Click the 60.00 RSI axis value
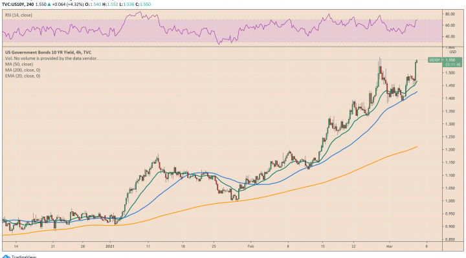Image resolution: width=466 pixels, height=258 pixels. coord(450,25)
